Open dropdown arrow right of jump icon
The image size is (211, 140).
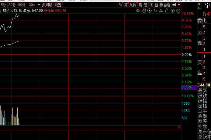[x=179, y=5]
